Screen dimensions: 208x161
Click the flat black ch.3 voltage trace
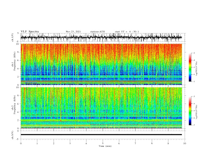[x=101, y=135]
